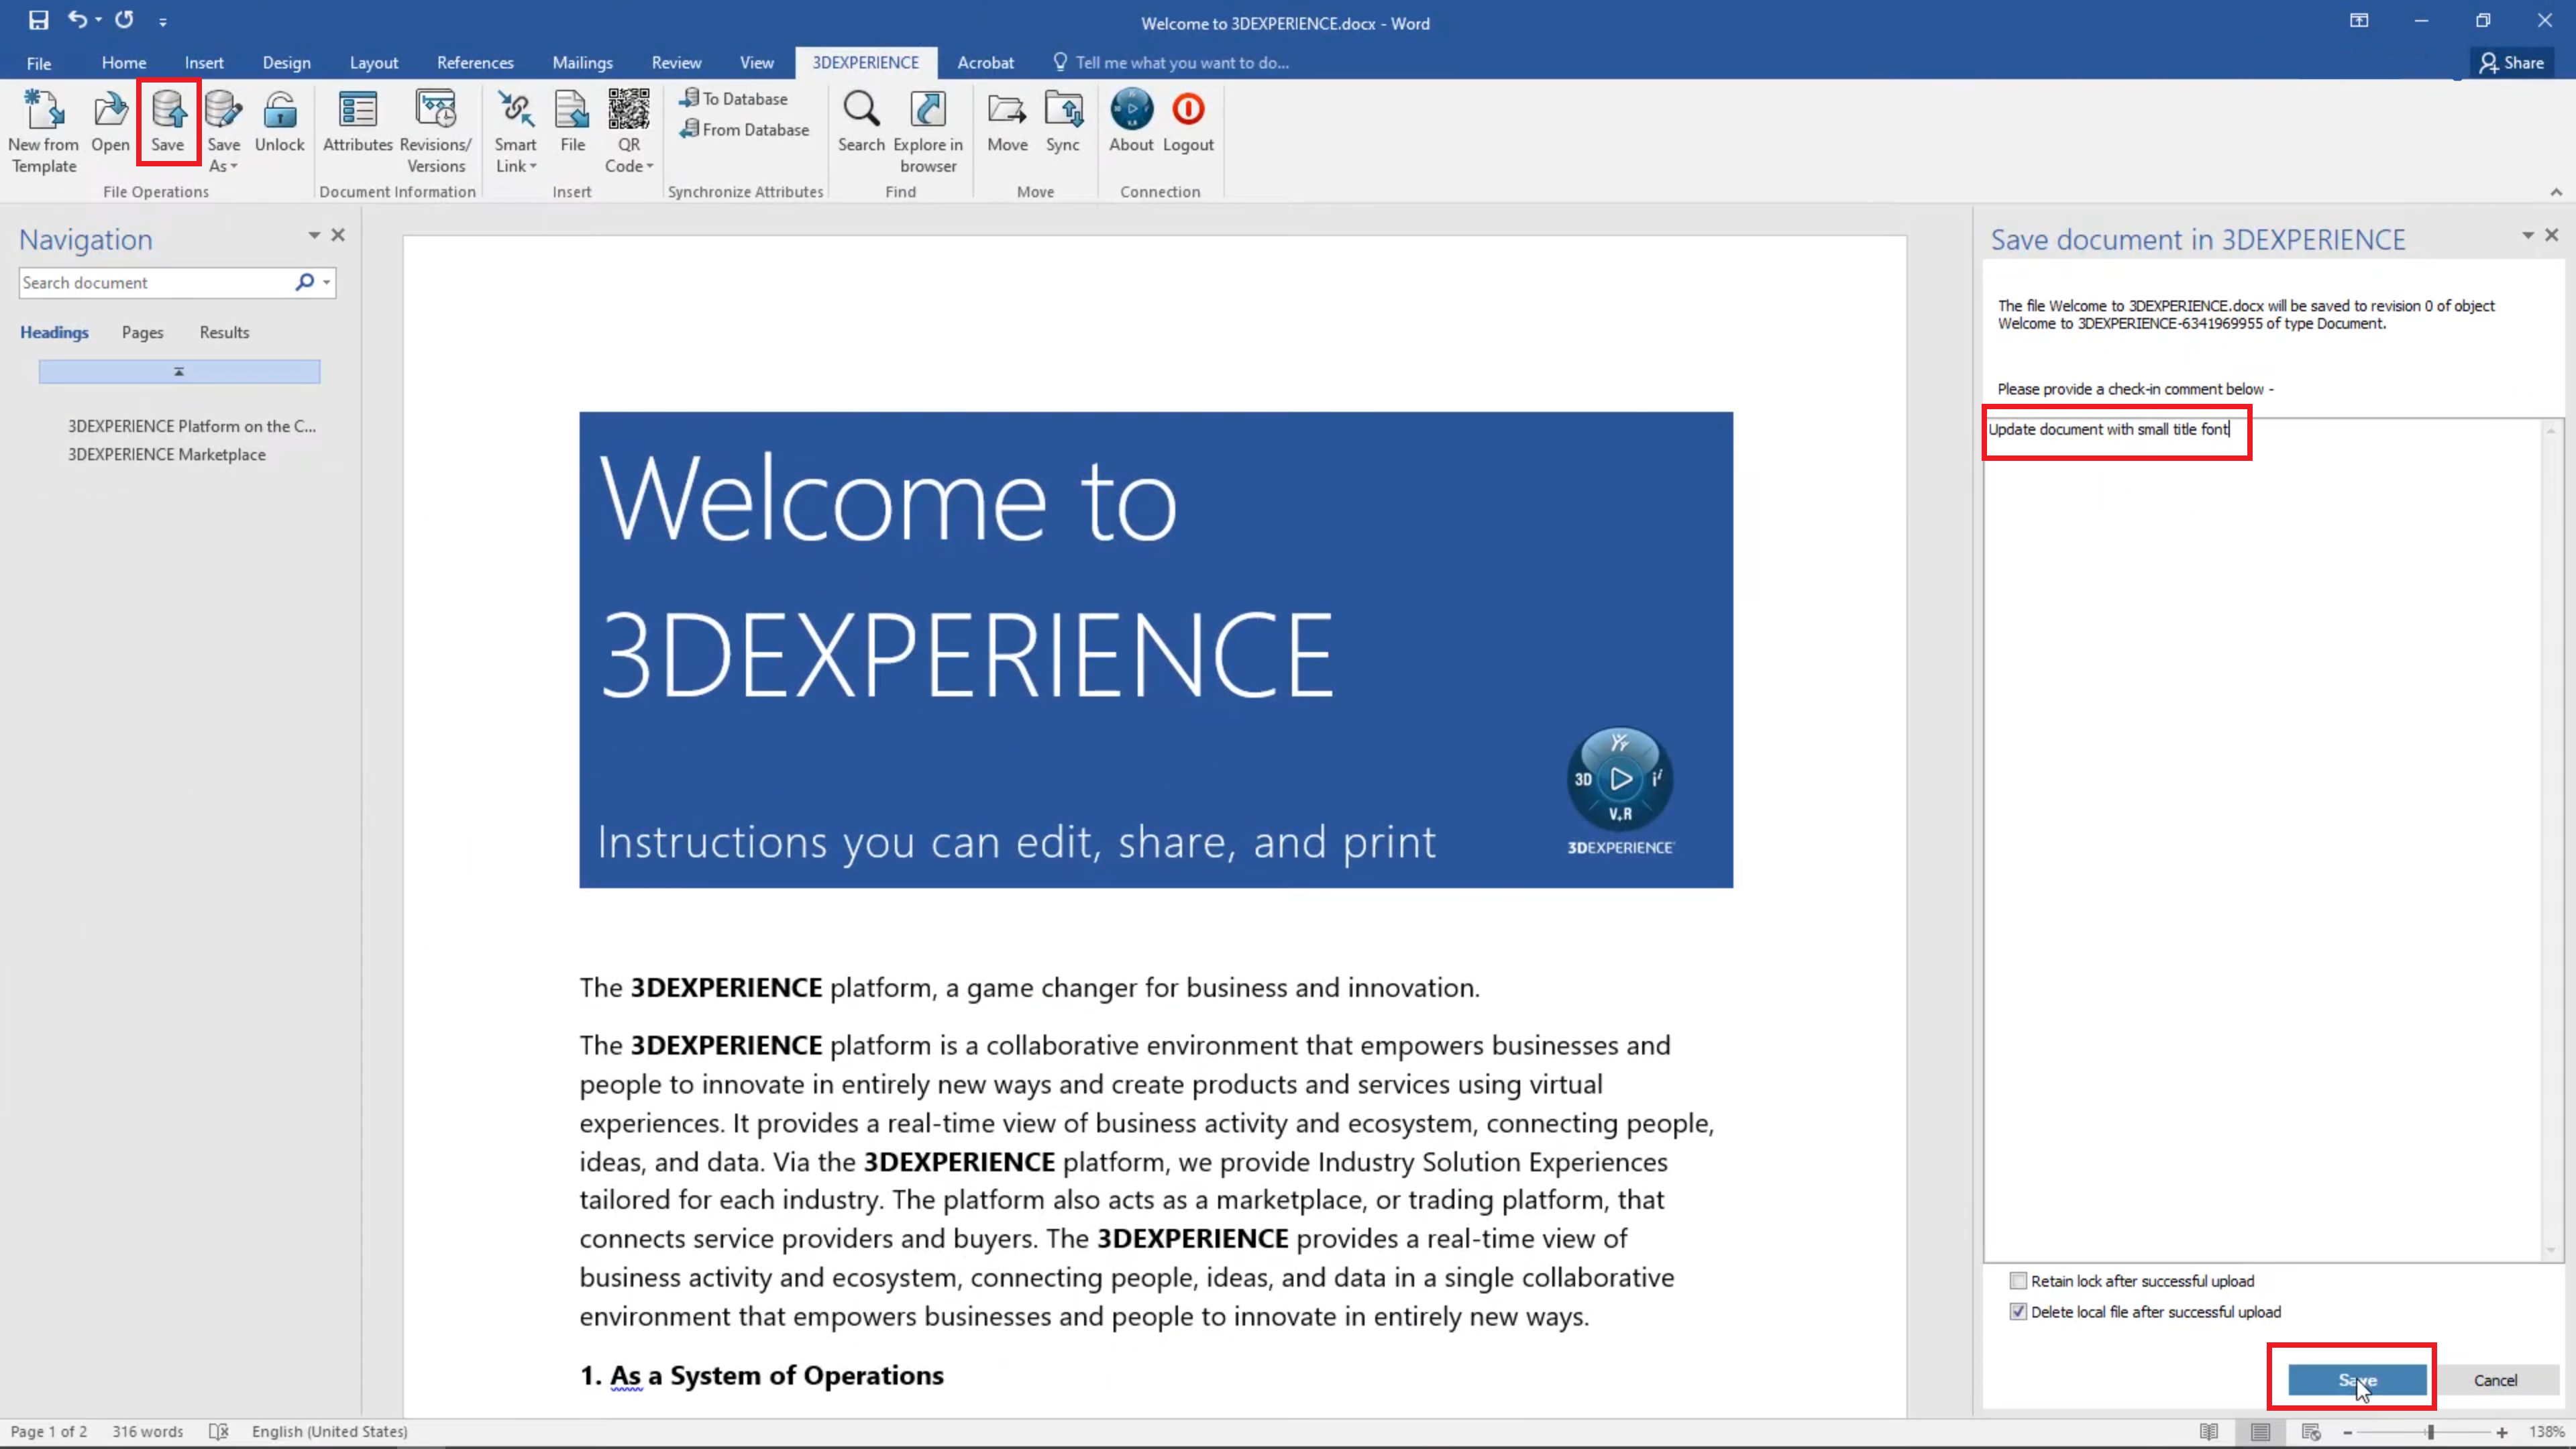
Task: Select Results tab in Navigation
Action: pyautogui.click(x=224, y=333)
